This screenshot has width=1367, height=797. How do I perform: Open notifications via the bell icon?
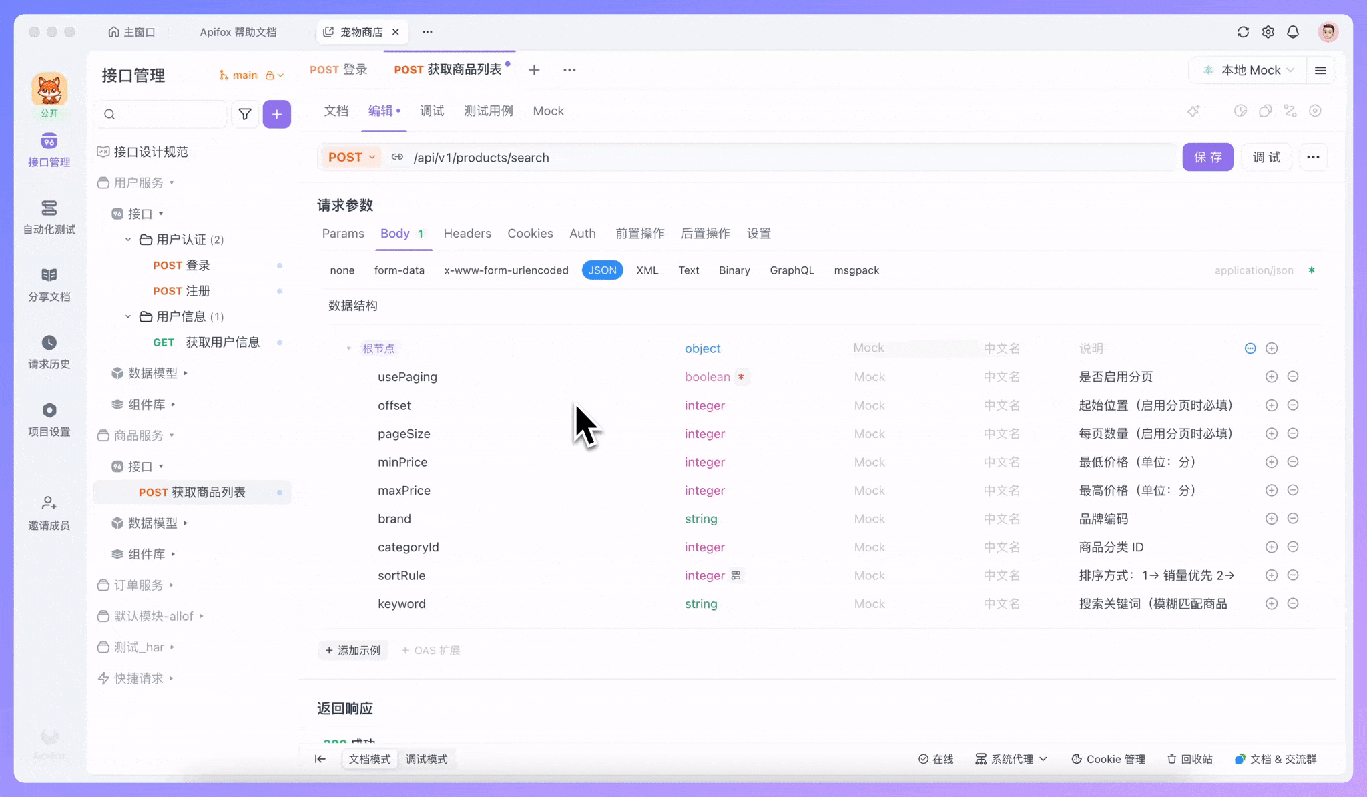tap(1292, 31)
